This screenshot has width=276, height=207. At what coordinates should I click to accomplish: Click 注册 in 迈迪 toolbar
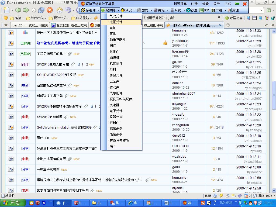194,4
